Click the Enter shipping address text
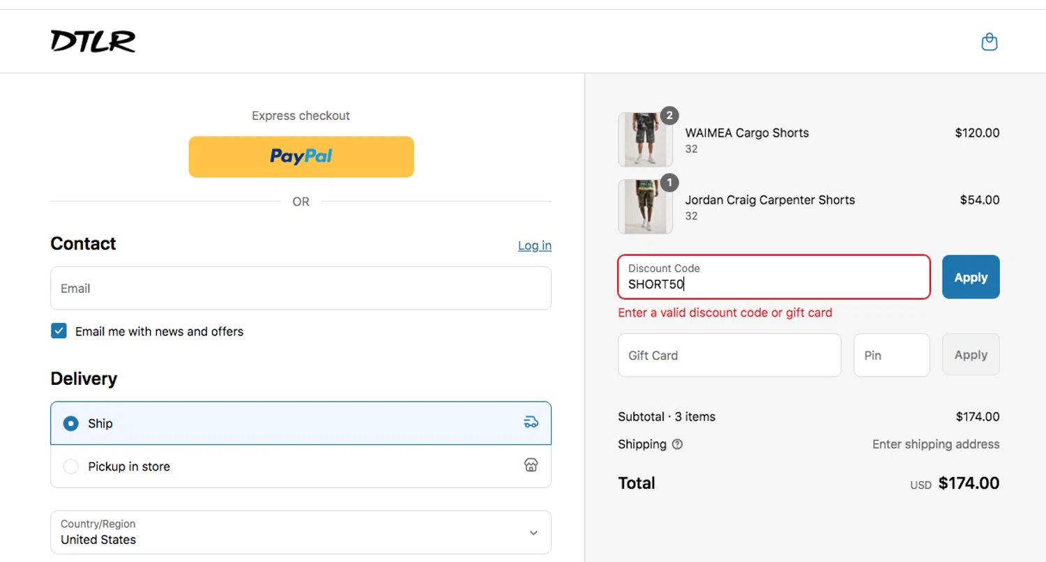Viewport: 1046px width, 562px height. tap(936, 444)
